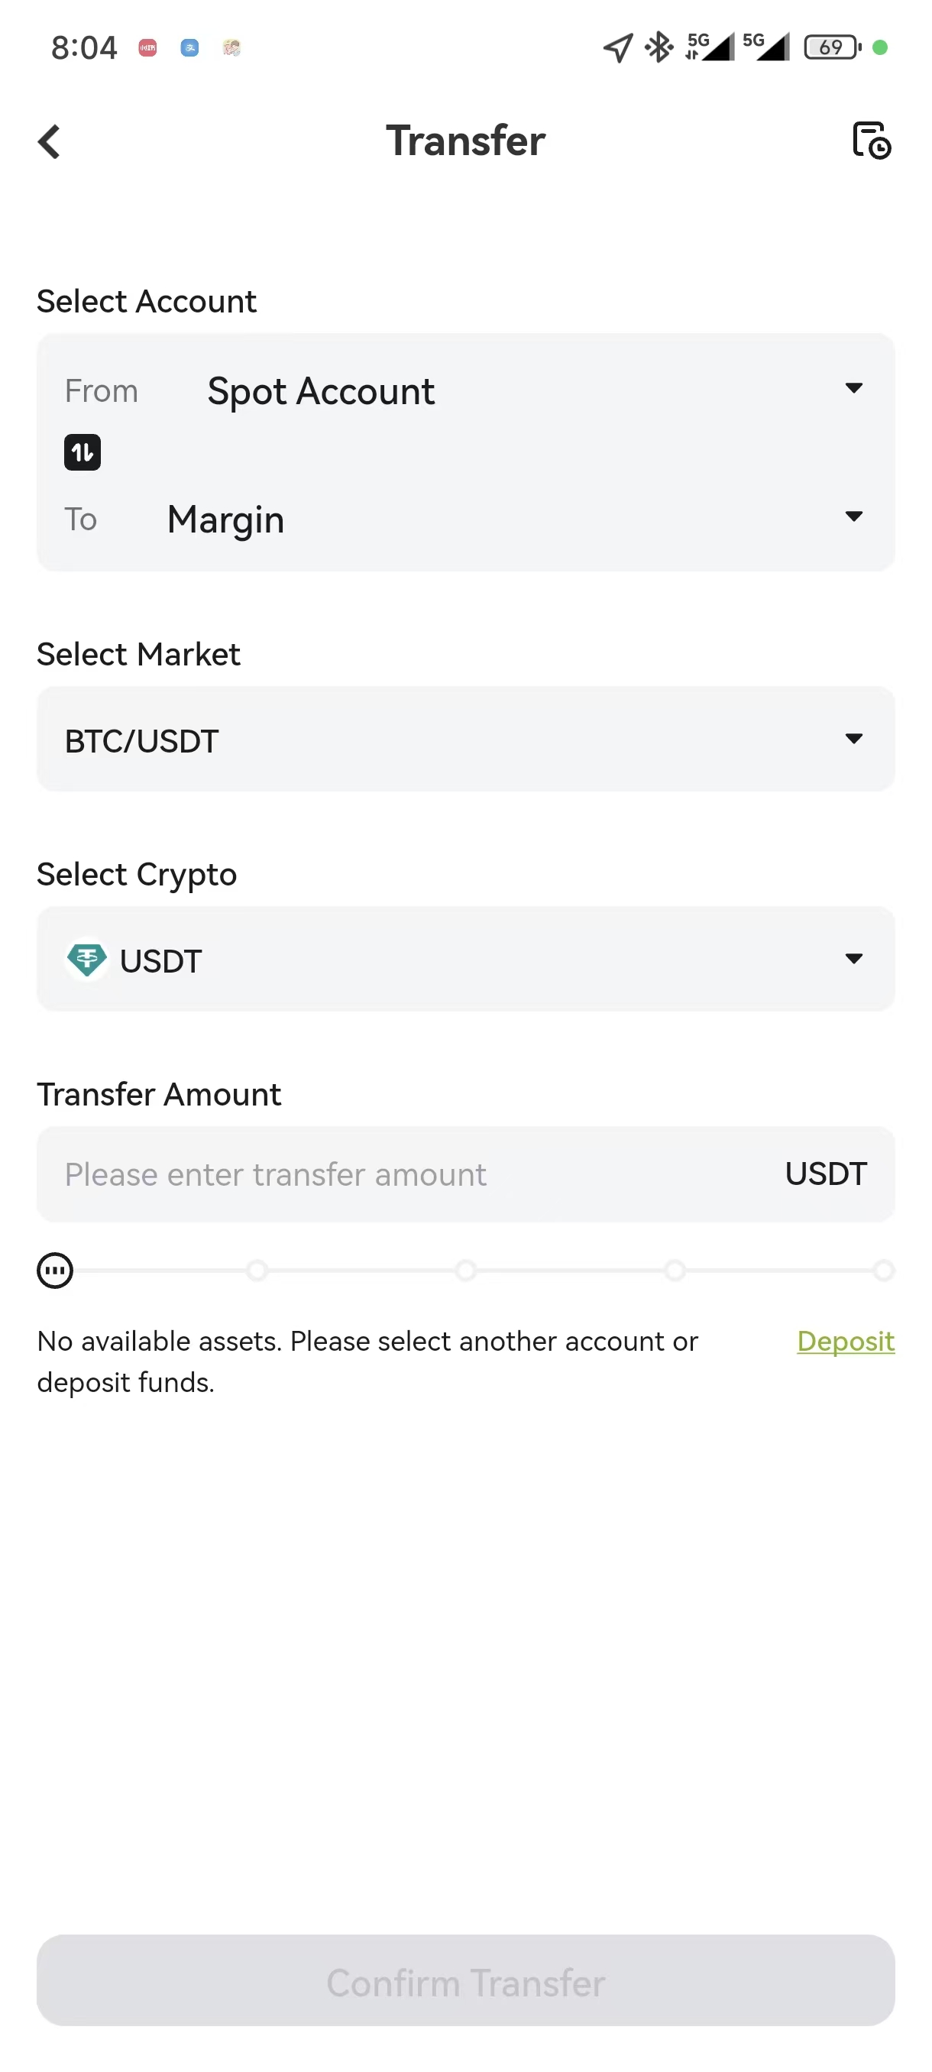Focus the transfer amount input field
The width and height of the screenshot is (932, 2072).
pyautogui.click(x=402, y=1174)
